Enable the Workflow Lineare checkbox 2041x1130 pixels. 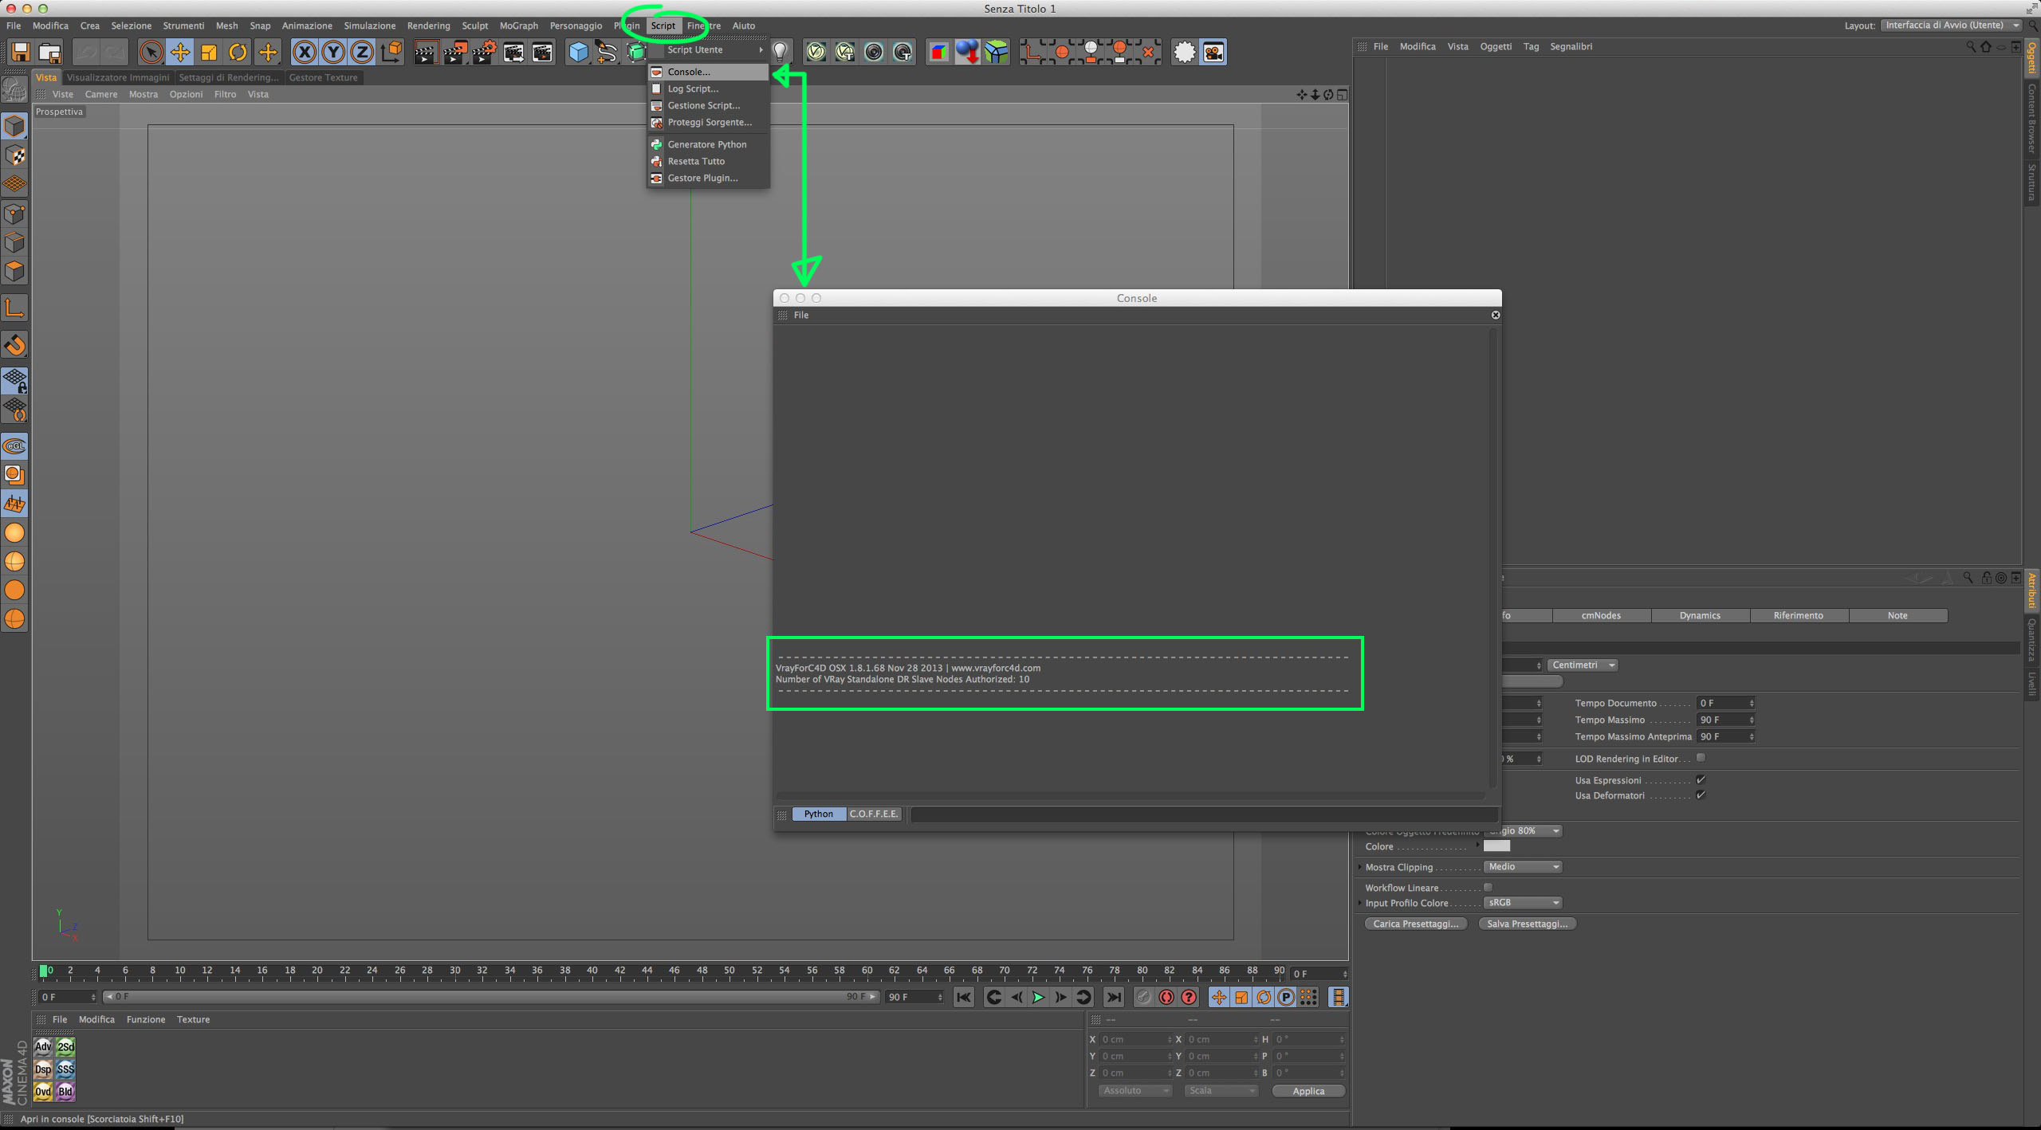click(x=1488, y=887)
